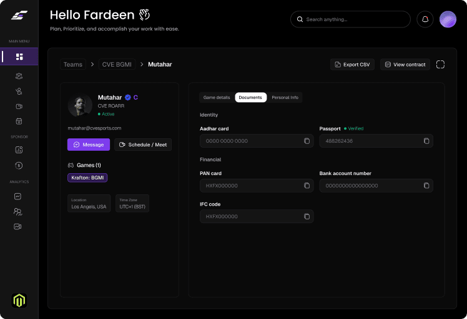This screenshot has height=319, width=467.
Task: Open the audience analytics people icon
Action: 18,212
